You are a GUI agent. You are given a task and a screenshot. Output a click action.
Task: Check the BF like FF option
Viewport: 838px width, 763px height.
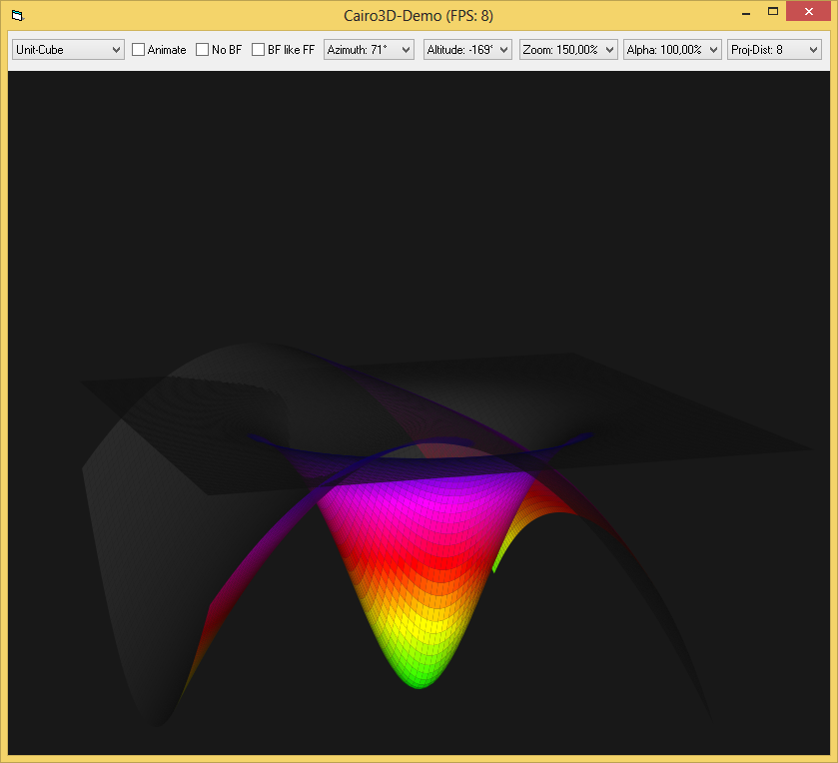pos(259,50)
